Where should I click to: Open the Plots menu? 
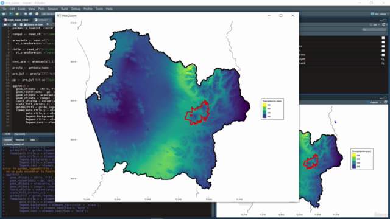(x=41, y=9)
